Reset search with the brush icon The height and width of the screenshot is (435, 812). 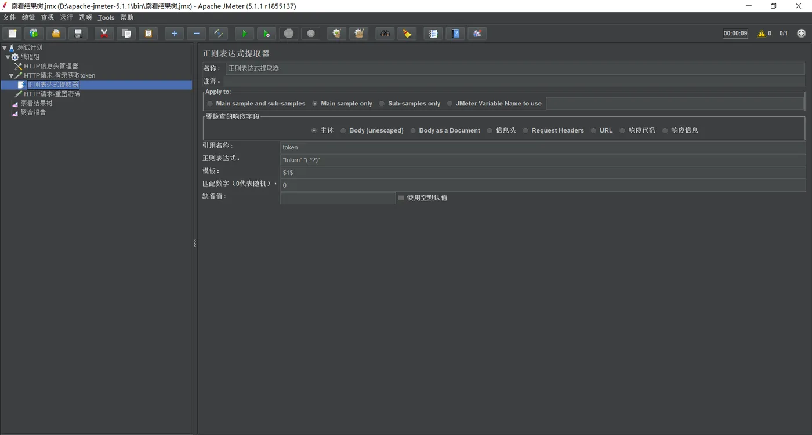407,34
